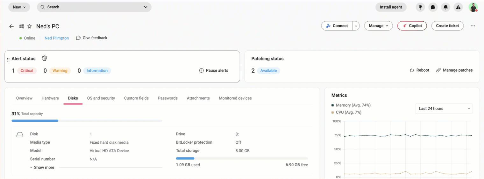Click the search magnifier icon
Viewport: 484px width, 179px height.
coord(43,7)
